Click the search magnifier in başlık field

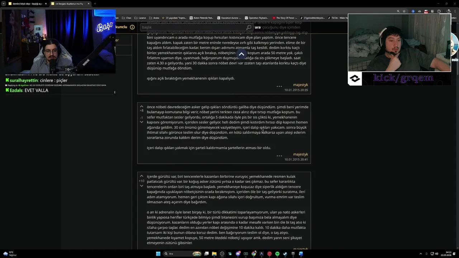[x=249, y=27]
